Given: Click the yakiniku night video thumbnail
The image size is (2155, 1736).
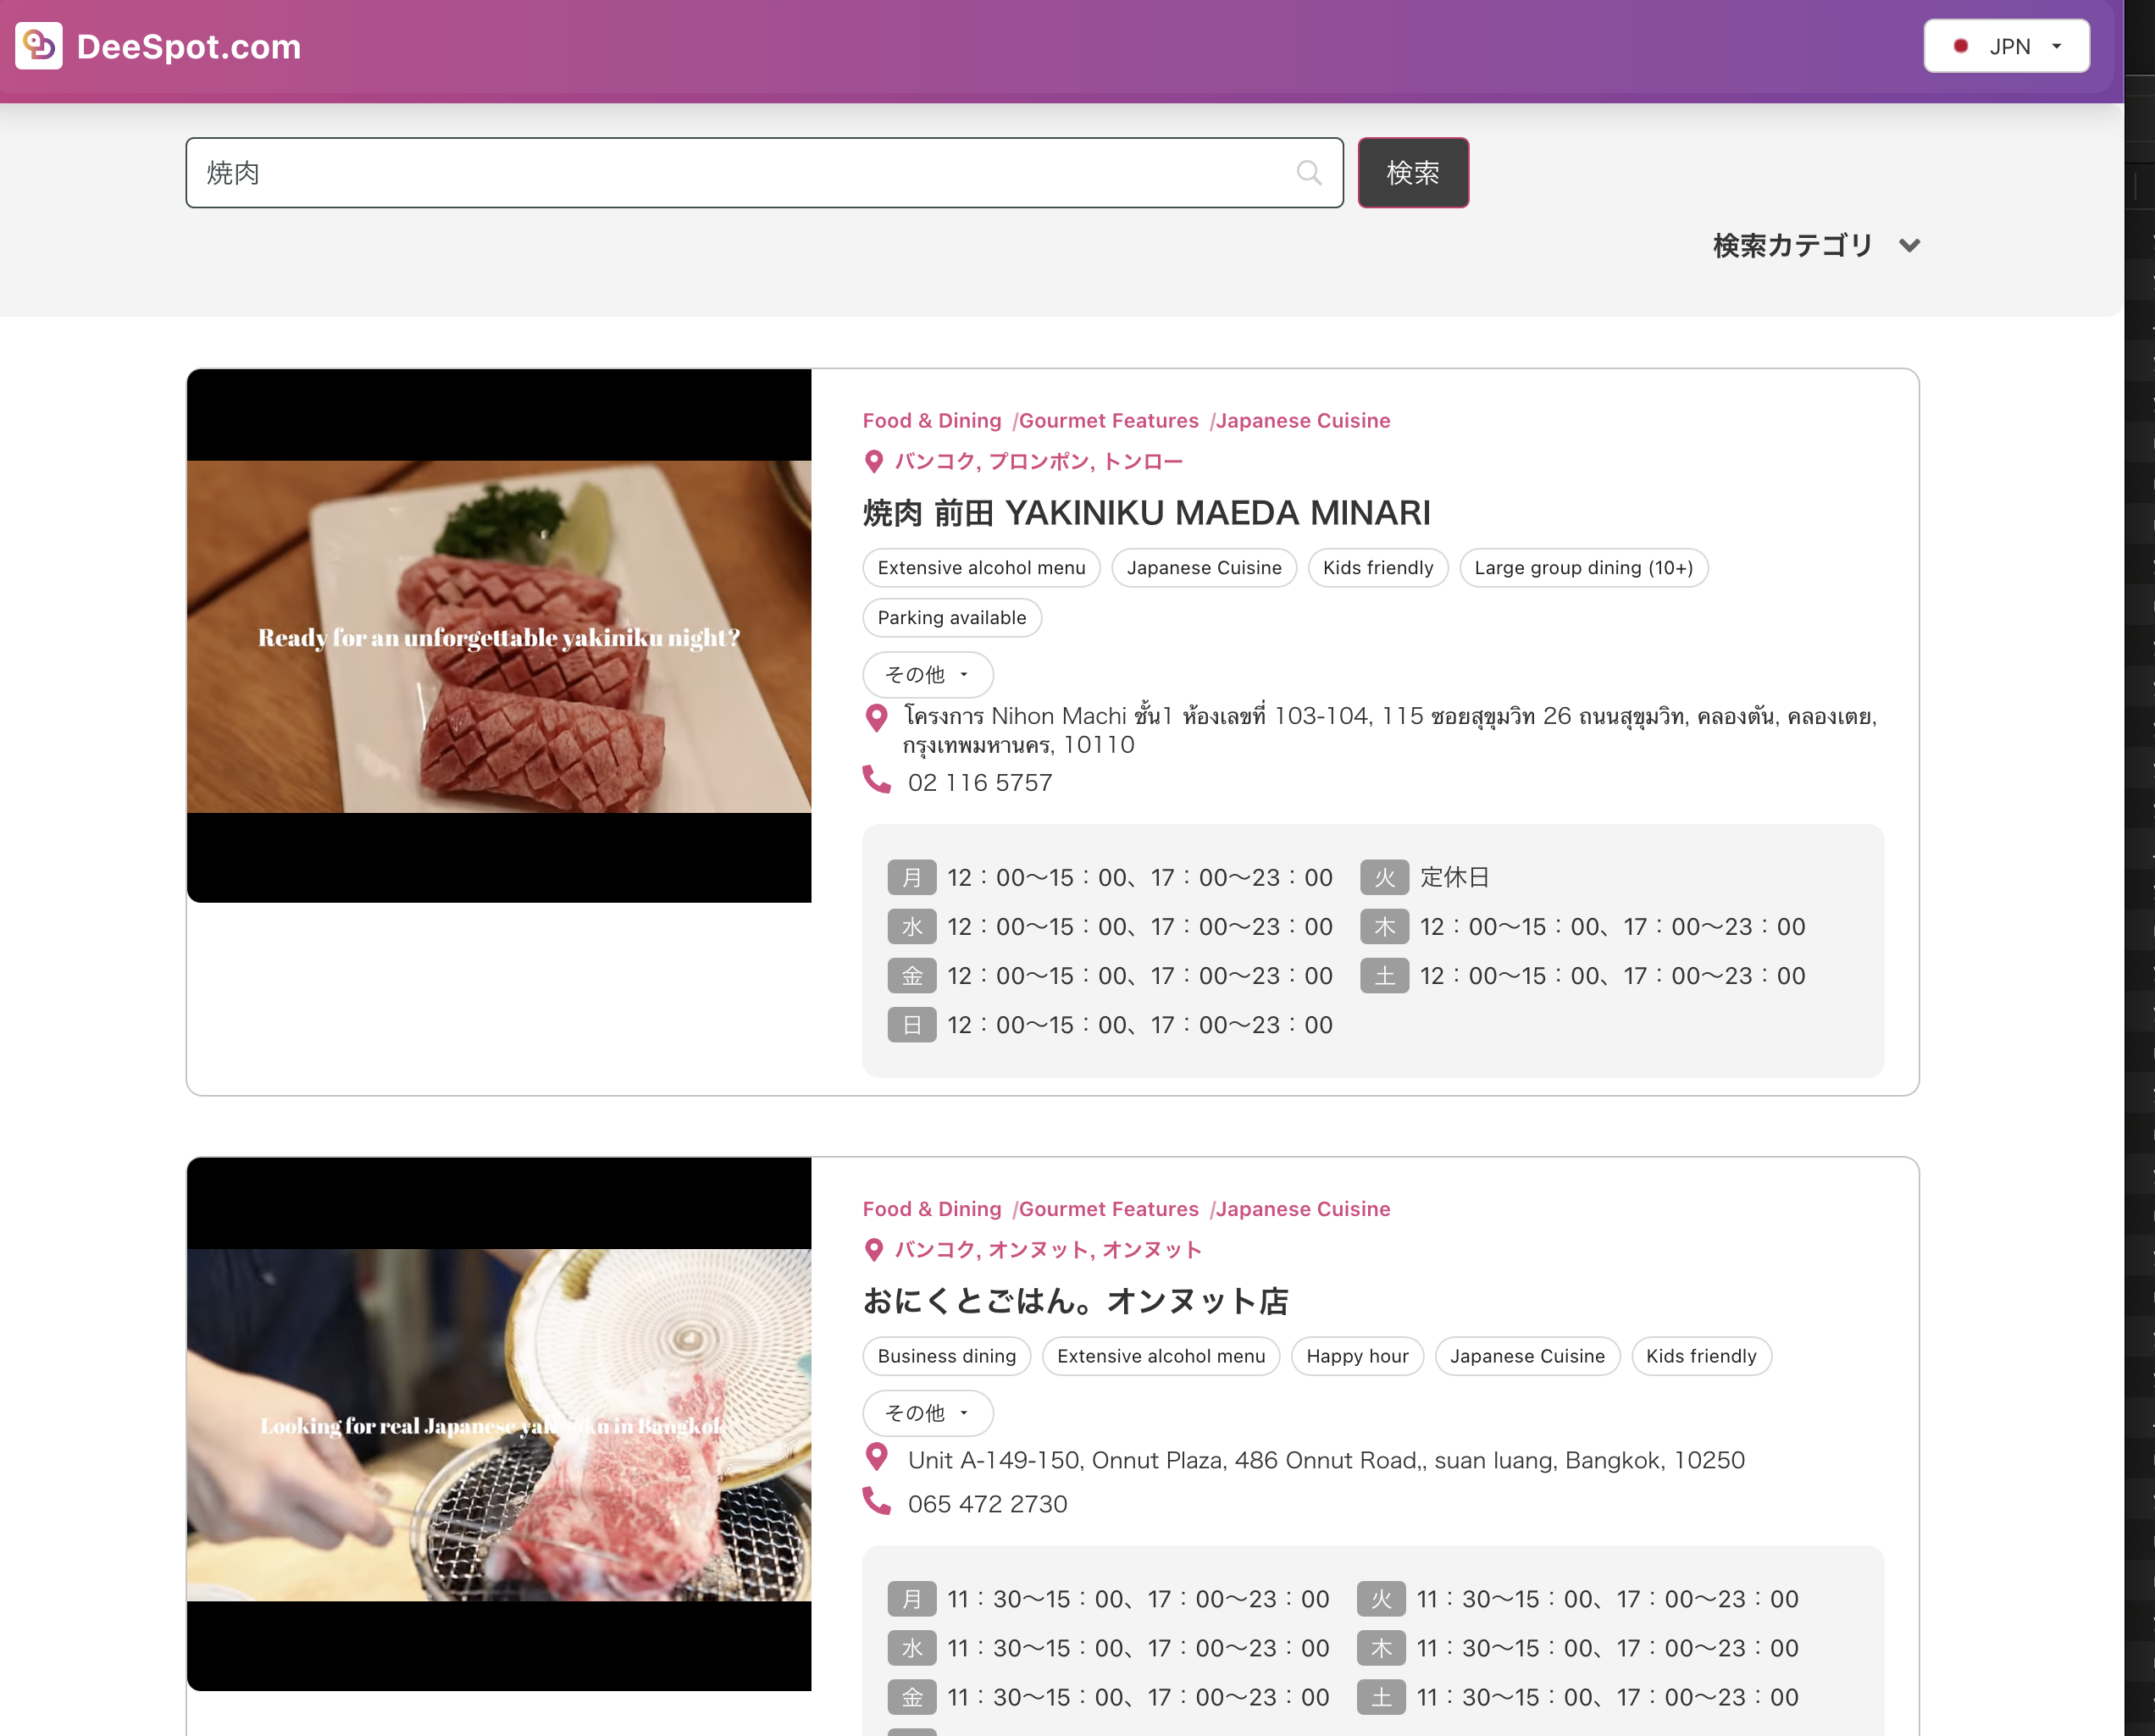Looking at the screenshot, I should pos(498,636).
